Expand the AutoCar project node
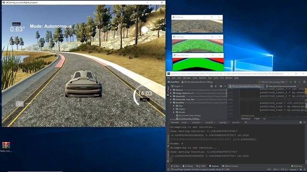Screen dimensions: 307x172 tap(171, 90)
